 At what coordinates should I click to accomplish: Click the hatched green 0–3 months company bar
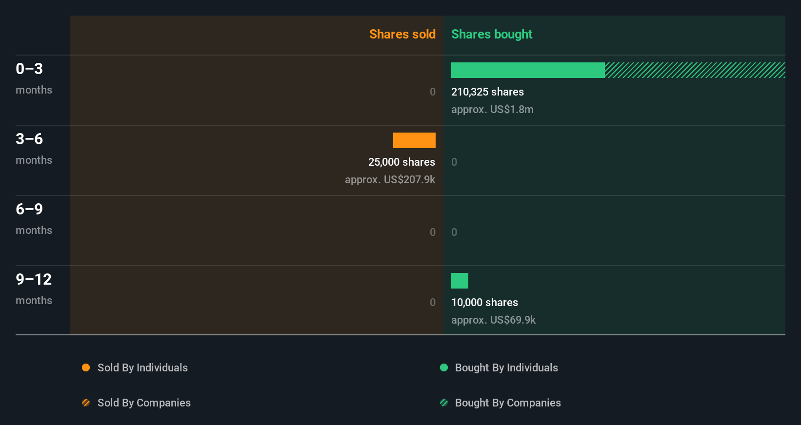pos(695,70)
